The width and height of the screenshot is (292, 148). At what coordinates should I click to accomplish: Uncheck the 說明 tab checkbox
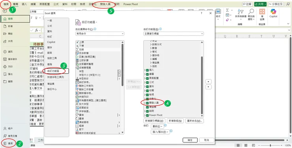coord(148,111)
